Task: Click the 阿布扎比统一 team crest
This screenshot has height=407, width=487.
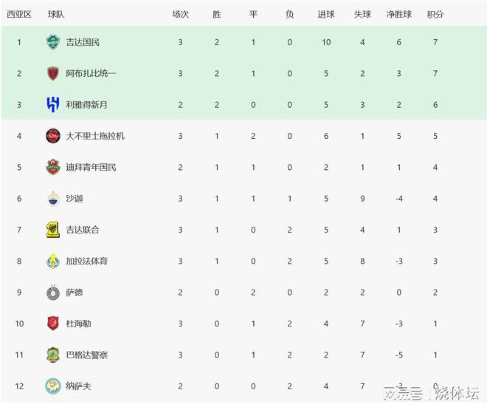Action: click(x=52, y=73)
